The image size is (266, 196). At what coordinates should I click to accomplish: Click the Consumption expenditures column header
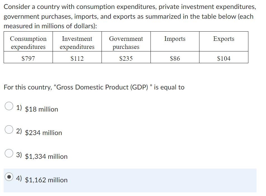click(x=28, y=42)
